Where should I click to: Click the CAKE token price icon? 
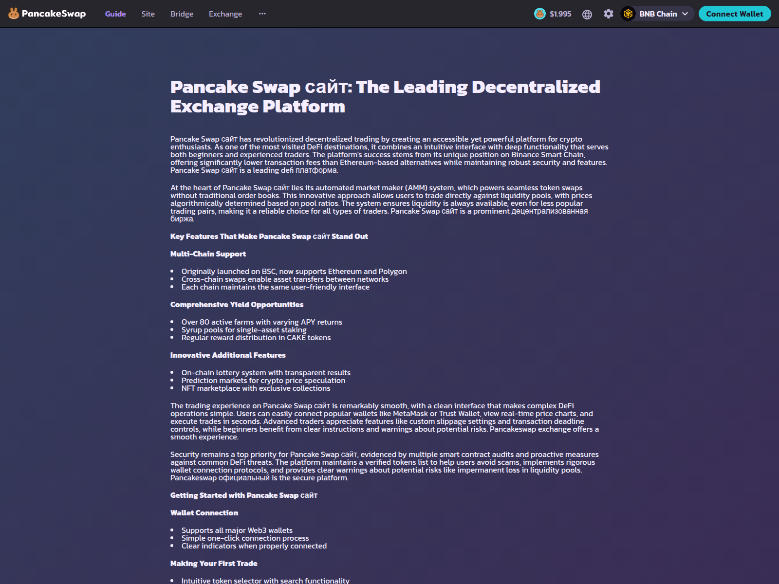(x=540, y=14)
